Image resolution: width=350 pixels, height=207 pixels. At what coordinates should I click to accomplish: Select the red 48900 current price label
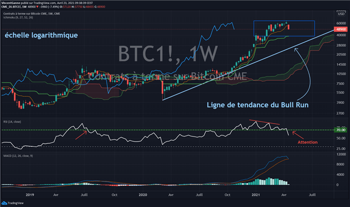[x=340, y=29]
